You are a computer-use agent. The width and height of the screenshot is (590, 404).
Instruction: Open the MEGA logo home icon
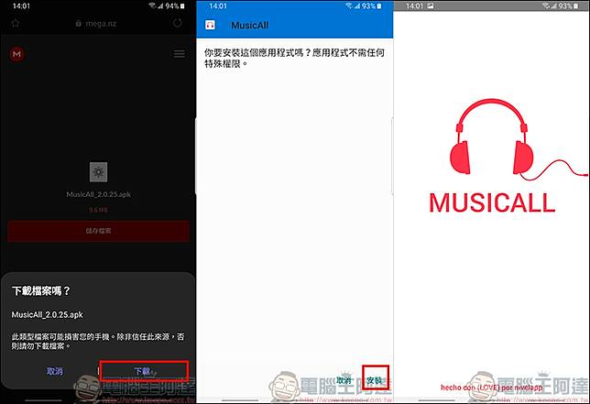coord(16,54)
